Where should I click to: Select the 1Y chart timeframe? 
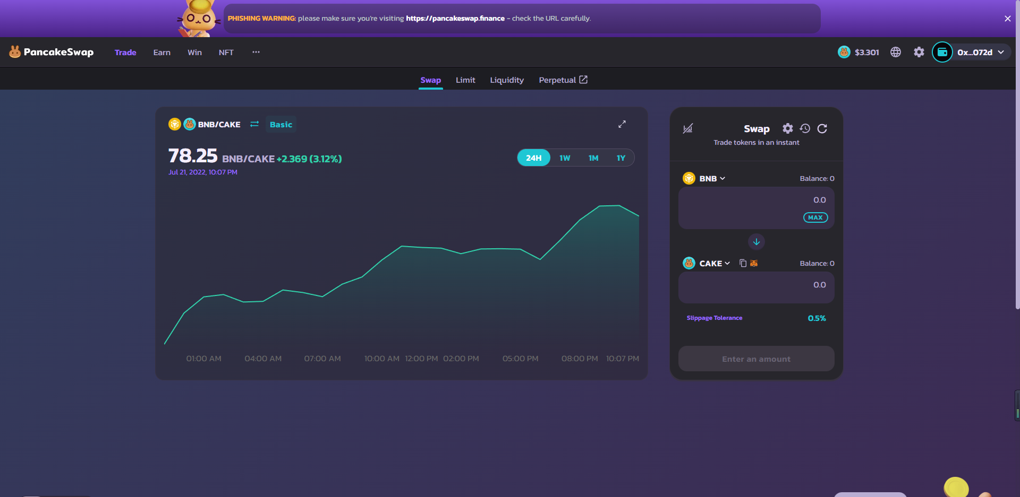click(620, 158)
